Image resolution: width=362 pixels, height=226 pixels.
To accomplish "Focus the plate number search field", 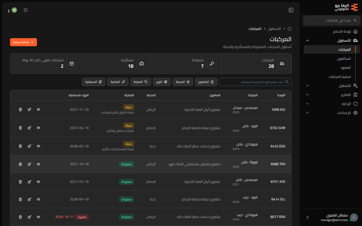I will point(255,82).
